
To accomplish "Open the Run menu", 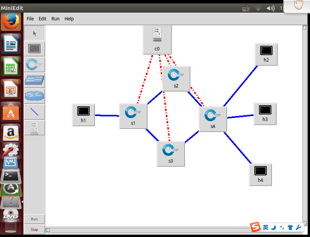I will coord(55,19).
